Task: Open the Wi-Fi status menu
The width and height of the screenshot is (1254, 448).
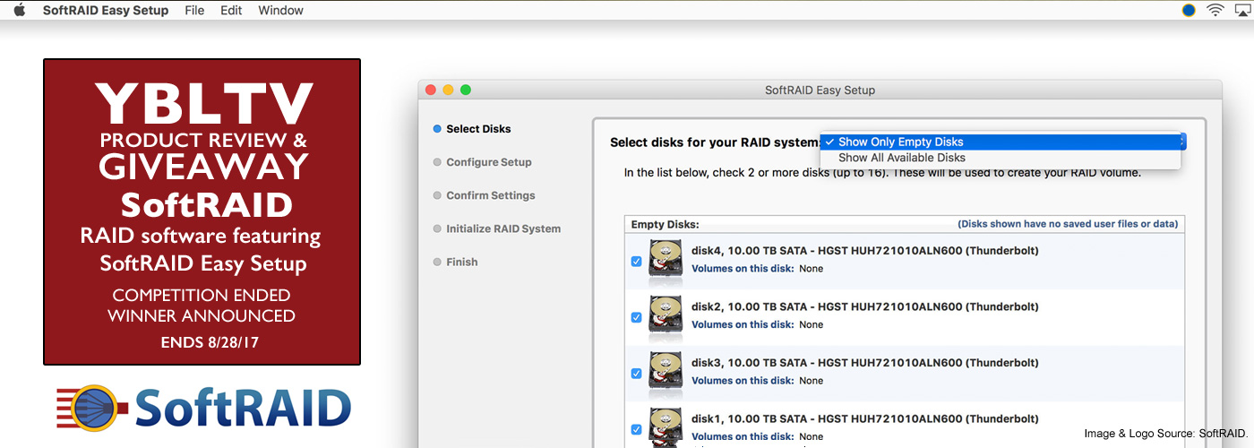Action: (1215, 11)
